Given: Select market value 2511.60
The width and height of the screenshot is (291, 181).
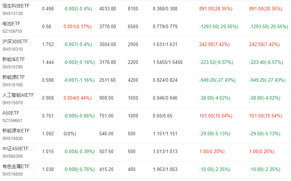Looking at the screenshot, I should pyautogui.click(x=107, y=80).
